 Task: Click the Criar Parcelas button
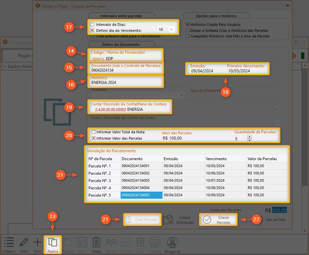click(142, 220)
